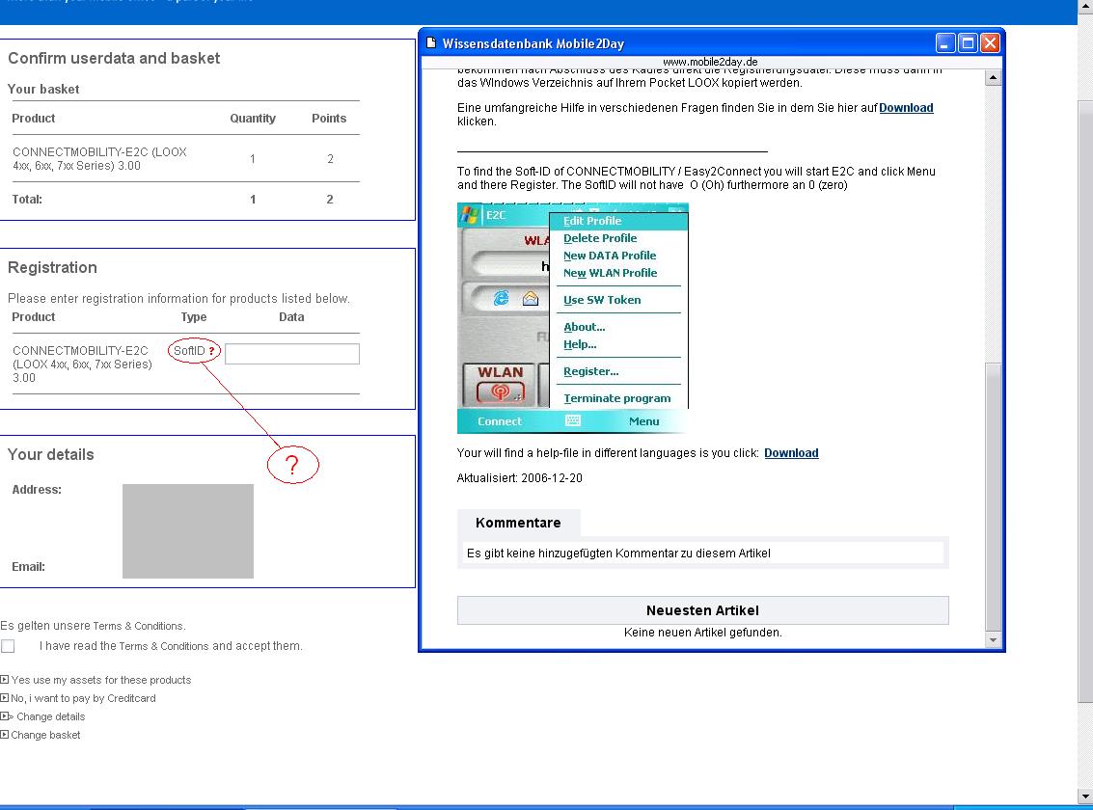The image size is (1093, 810).
Task: Select the 'Change details' link
Action: point(51,716)
